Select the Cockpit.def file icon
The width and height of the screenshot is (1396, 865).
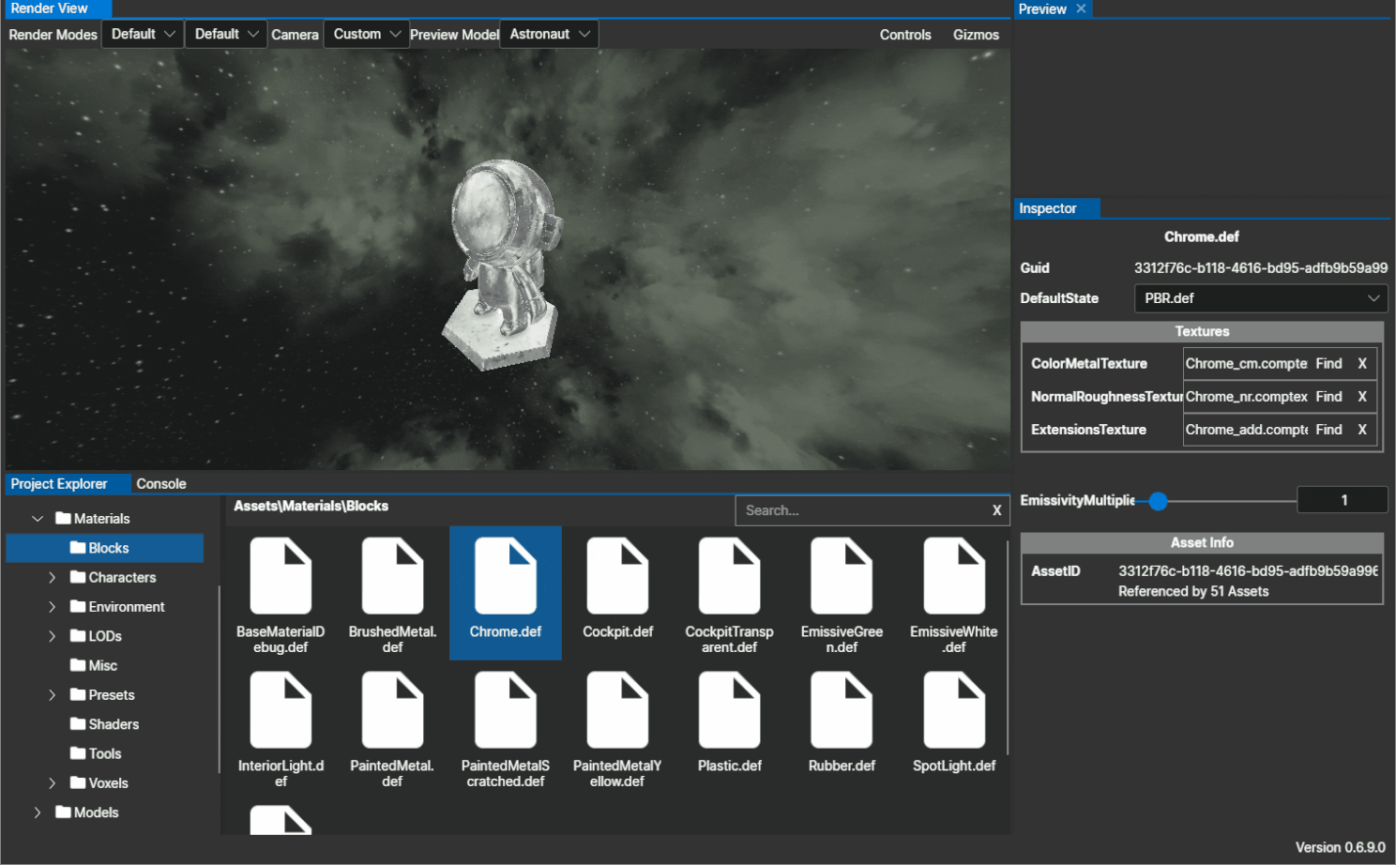click(617, 576)
